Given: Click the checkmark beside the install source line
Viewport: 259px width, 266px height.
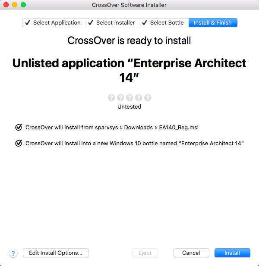Looking at the screenshot, I should pyautogui.click(x=19, y=127).
